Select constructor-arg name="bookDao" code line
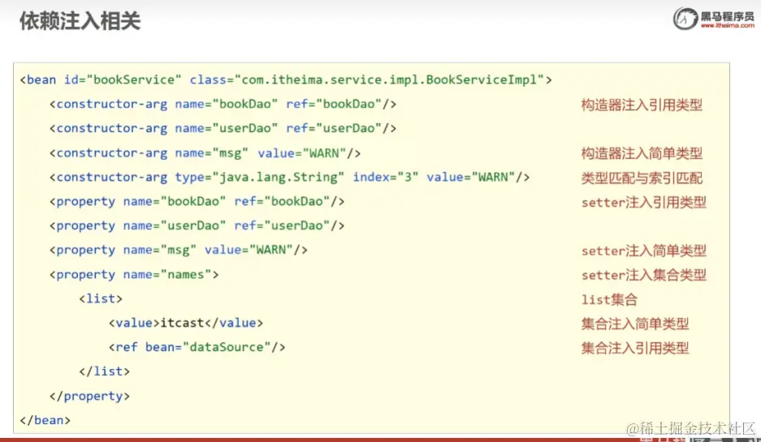761x442 pixels. click(x=223, y=104)
